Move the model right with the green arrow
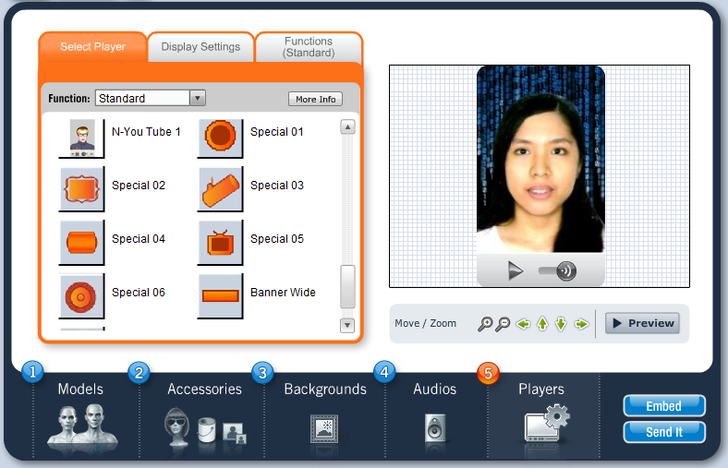Viewport: 728px width, 468px height. click(581, 324)
